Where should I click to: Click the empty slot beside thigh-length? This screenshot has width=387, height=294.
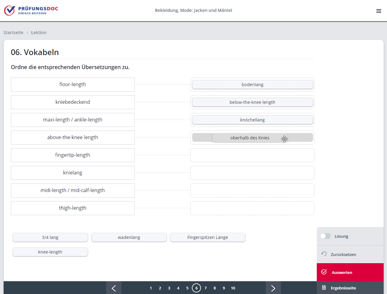coord(252,208)
